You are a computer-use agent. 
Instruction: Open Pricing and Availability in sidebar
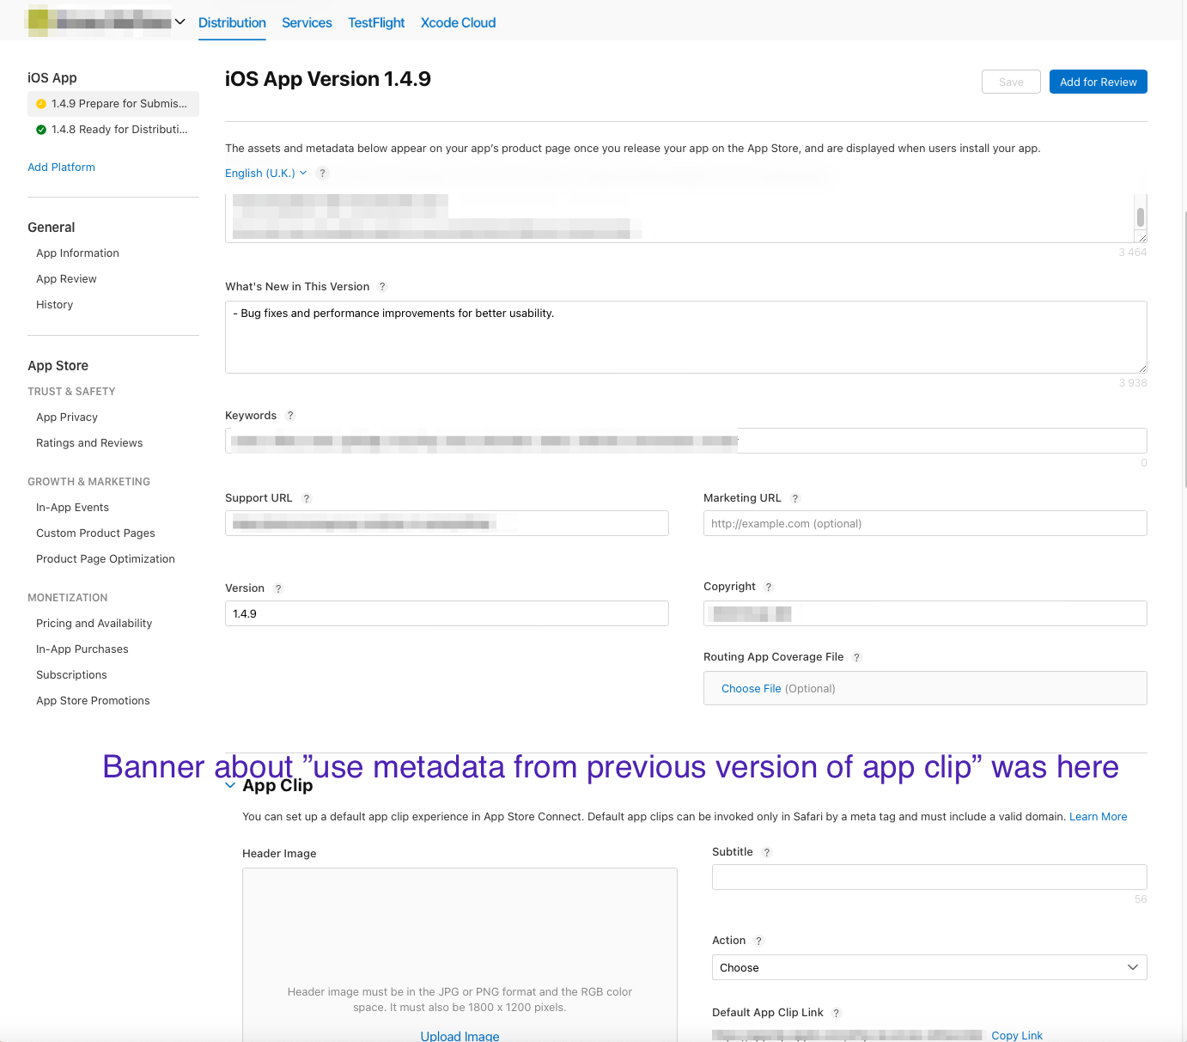click(94, 624)
